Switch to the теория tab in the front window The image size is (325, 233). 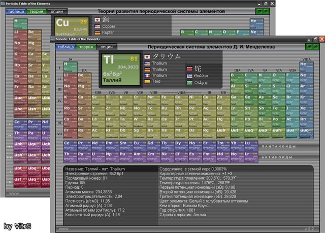pos(86,47)
